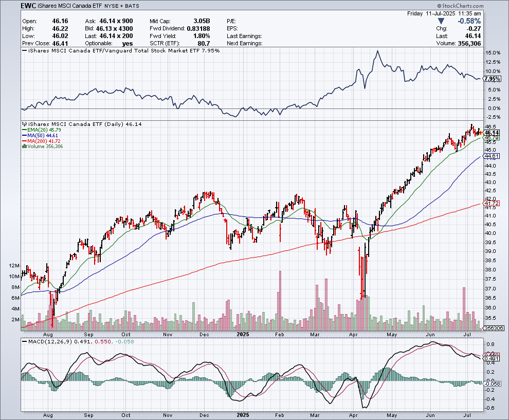Image resolution: width=509 pixels, height=420 pixels.
Task: Click the header Volume value 356,306
Action: point(469,44)
